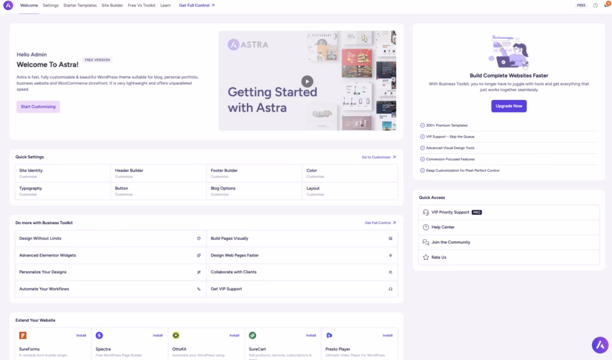The height and width of the screenshot is (360, 612).
Task: Click the Design Web Pages Faster row icon
Action: click(390, 255)
